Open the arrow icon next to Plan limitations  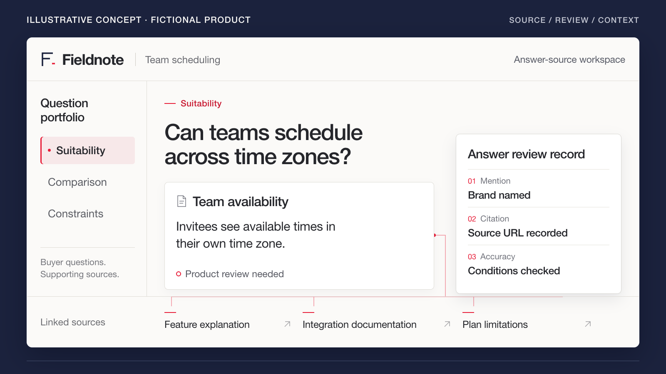click(x=588, y=324)
